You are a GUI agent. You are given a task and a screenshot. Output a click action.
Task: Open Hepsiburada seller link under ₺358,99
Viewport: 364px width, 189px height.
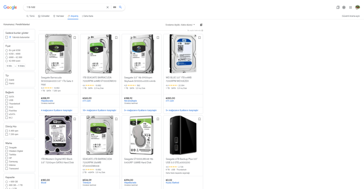click(x=47, y=101)
